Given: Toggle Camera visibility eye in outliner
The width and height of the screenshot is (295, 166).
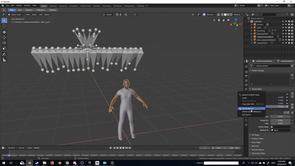Looking at the screenshot, I should pyautogui.click(x=283, y=24).
